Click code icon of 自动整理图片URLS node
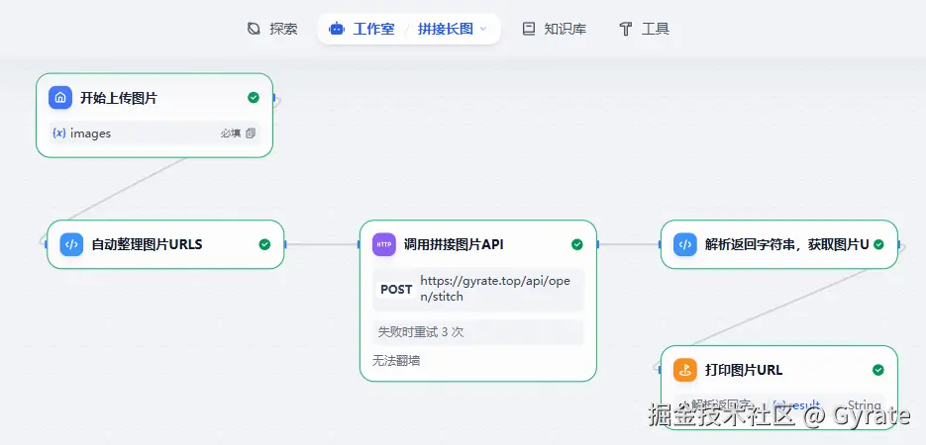This screenshot has height=445, width=926. click(71, 244)
